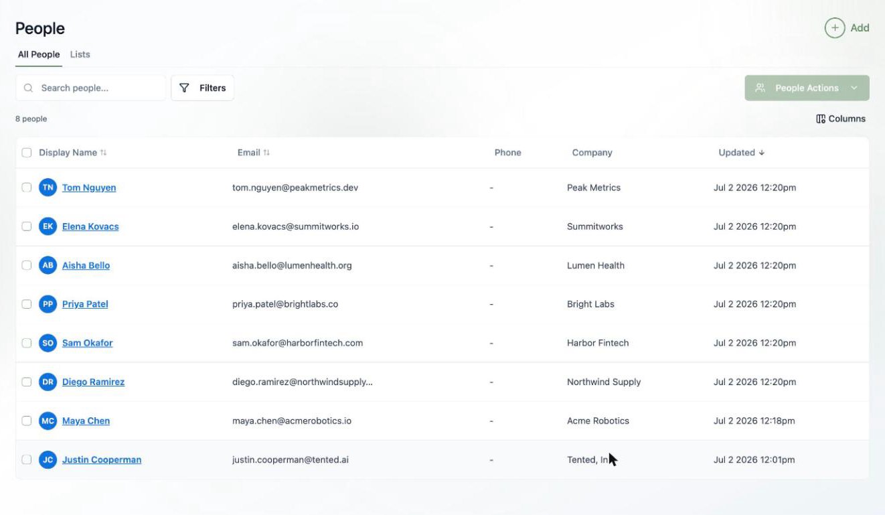The width and height of the screenshot is (885, 515).
Task: Tick the checkbox next to Priya Patel
Action: pos(27,304)
